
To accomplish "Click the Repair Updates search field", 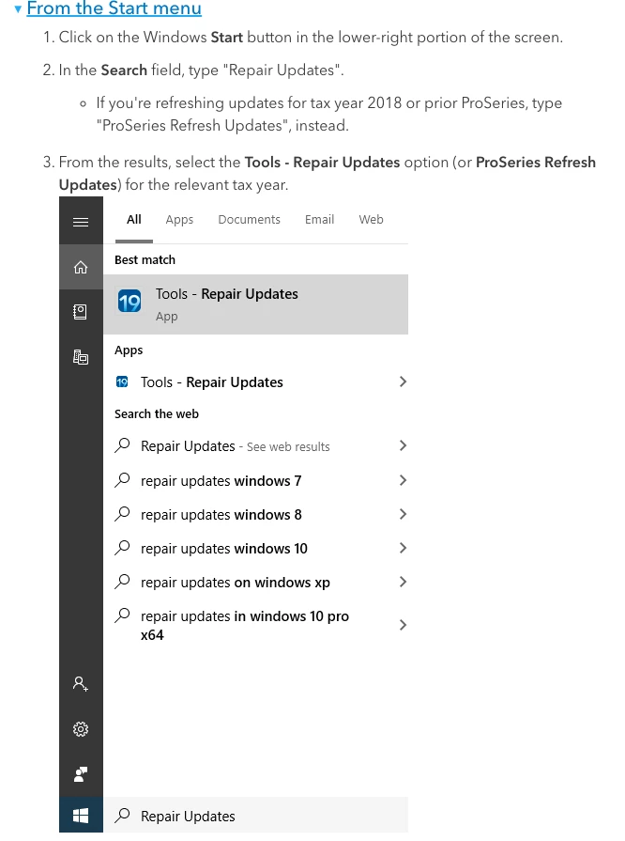I will [255, 816].
